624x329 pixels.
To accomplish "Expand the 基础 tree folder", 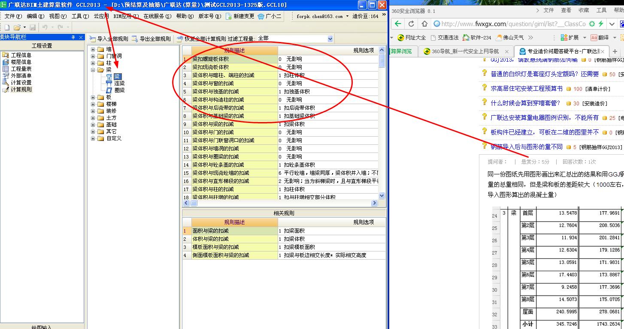I will (x=93, y=125).
